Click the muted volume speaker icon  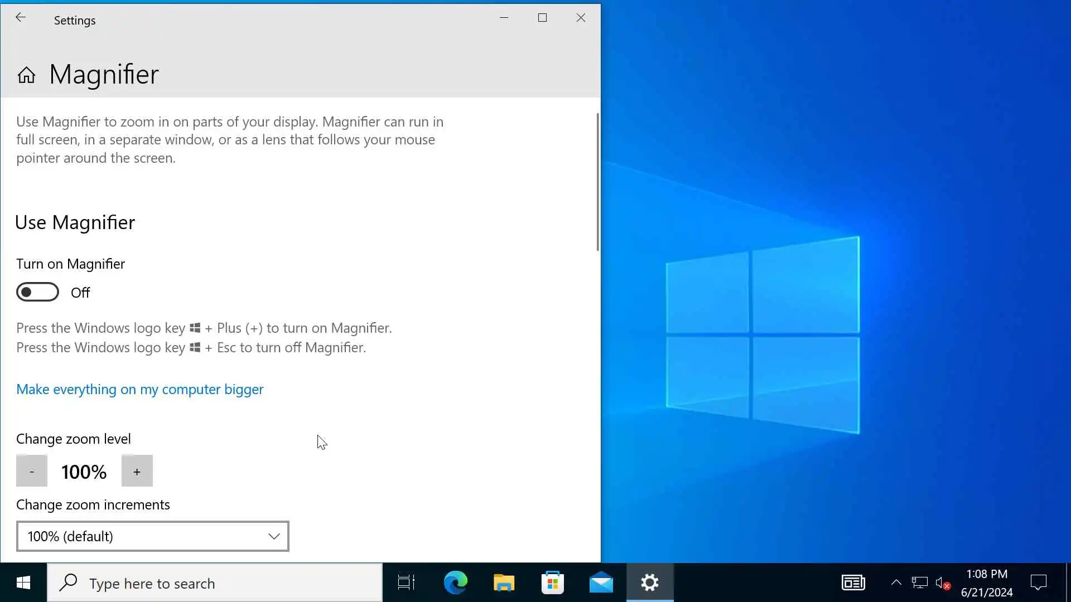[x=942, y=583]
